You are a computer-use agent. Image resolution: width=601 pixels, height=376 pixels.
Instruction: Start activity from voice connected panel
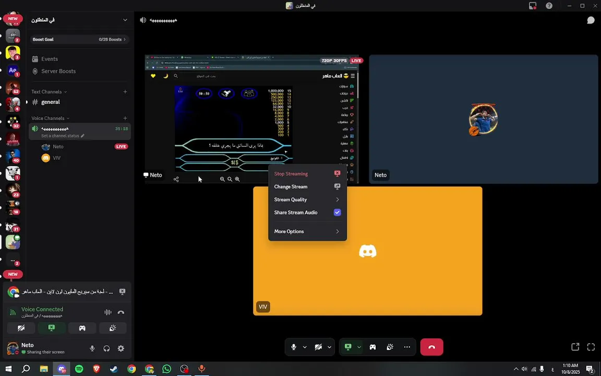(x=82, y=328)
